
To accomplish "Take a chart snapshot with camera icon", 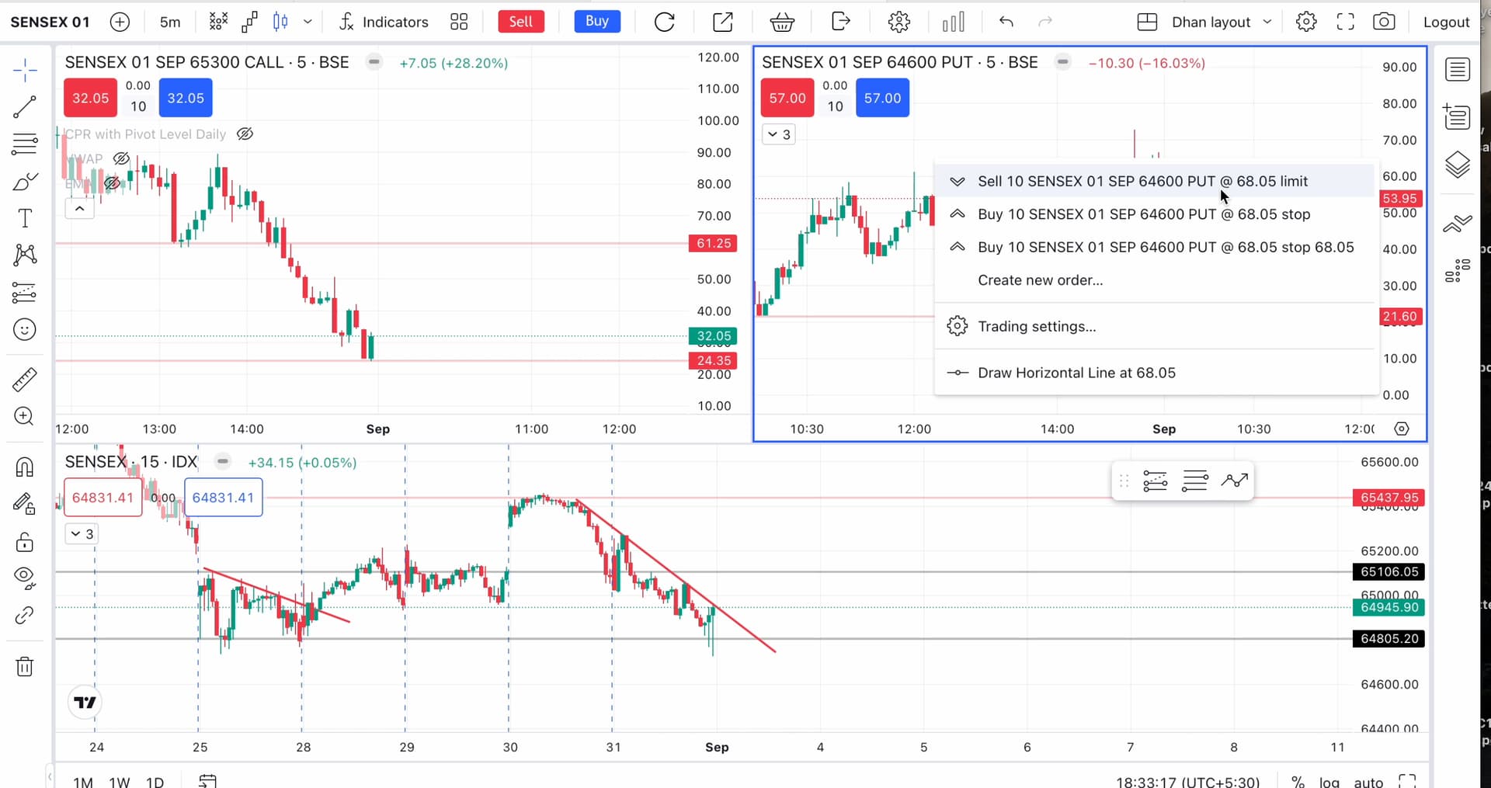I will (1384, 22).
